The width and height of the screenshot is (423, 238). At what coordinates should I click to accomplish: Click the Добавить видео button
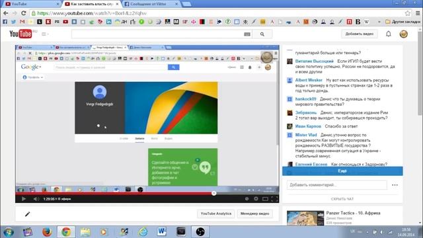[360, 34]
